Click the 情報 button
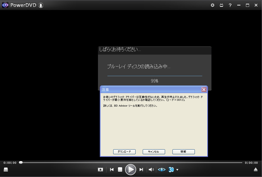Screen dimensions: 262x177 [184, 152]
